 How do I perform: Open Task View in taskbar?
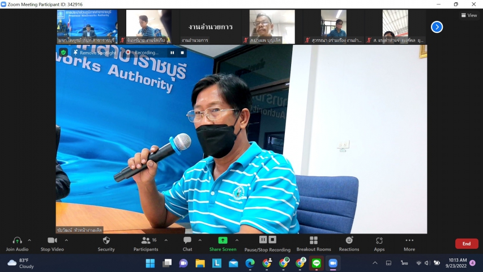[x=167, y=263]
